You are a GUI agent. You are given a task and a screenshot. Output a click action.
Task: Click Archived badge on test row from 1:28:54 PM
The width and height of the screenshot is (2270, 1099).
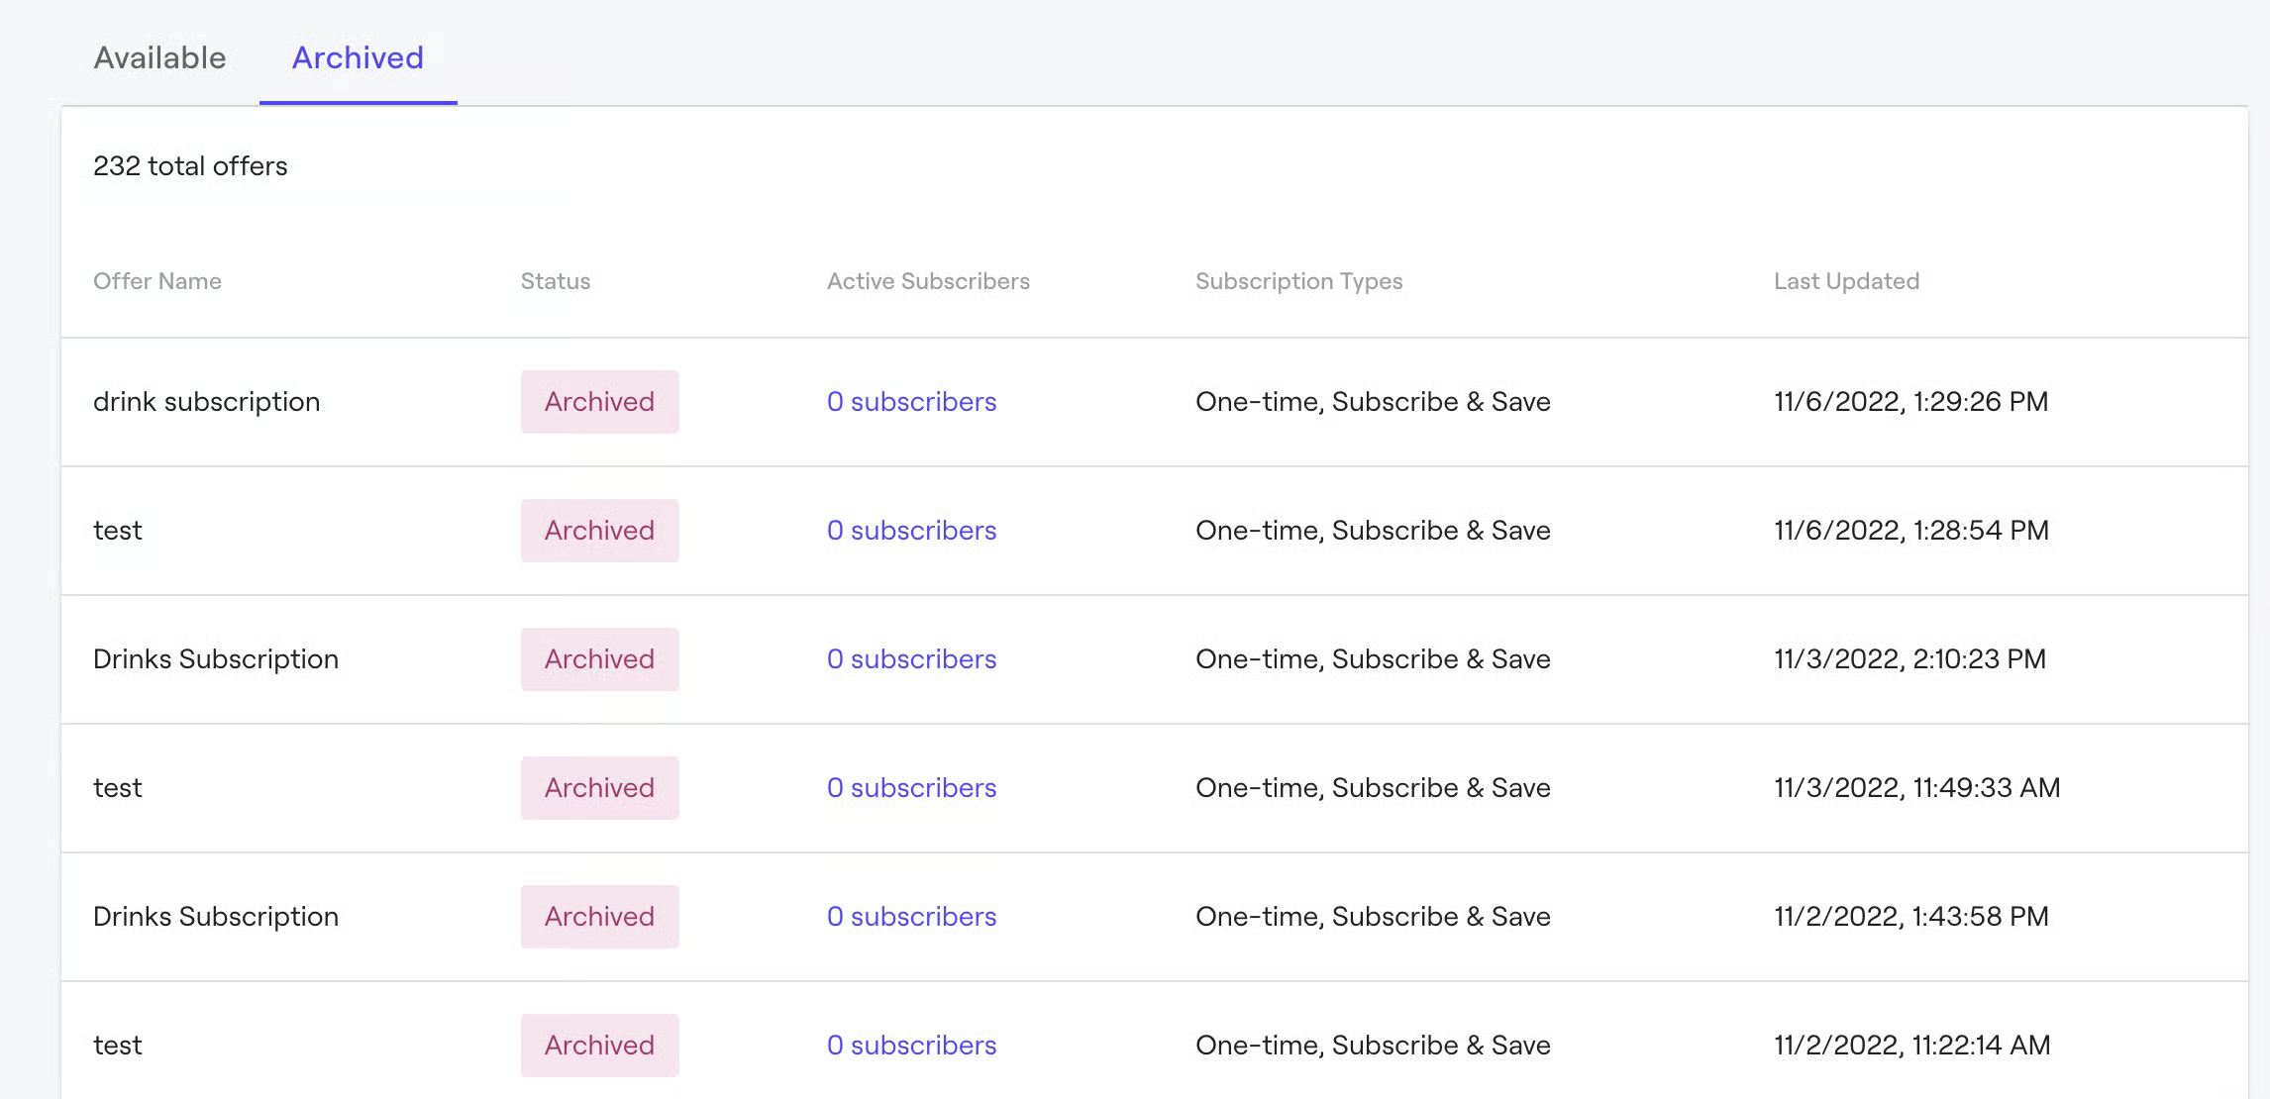tap(599, 531)
